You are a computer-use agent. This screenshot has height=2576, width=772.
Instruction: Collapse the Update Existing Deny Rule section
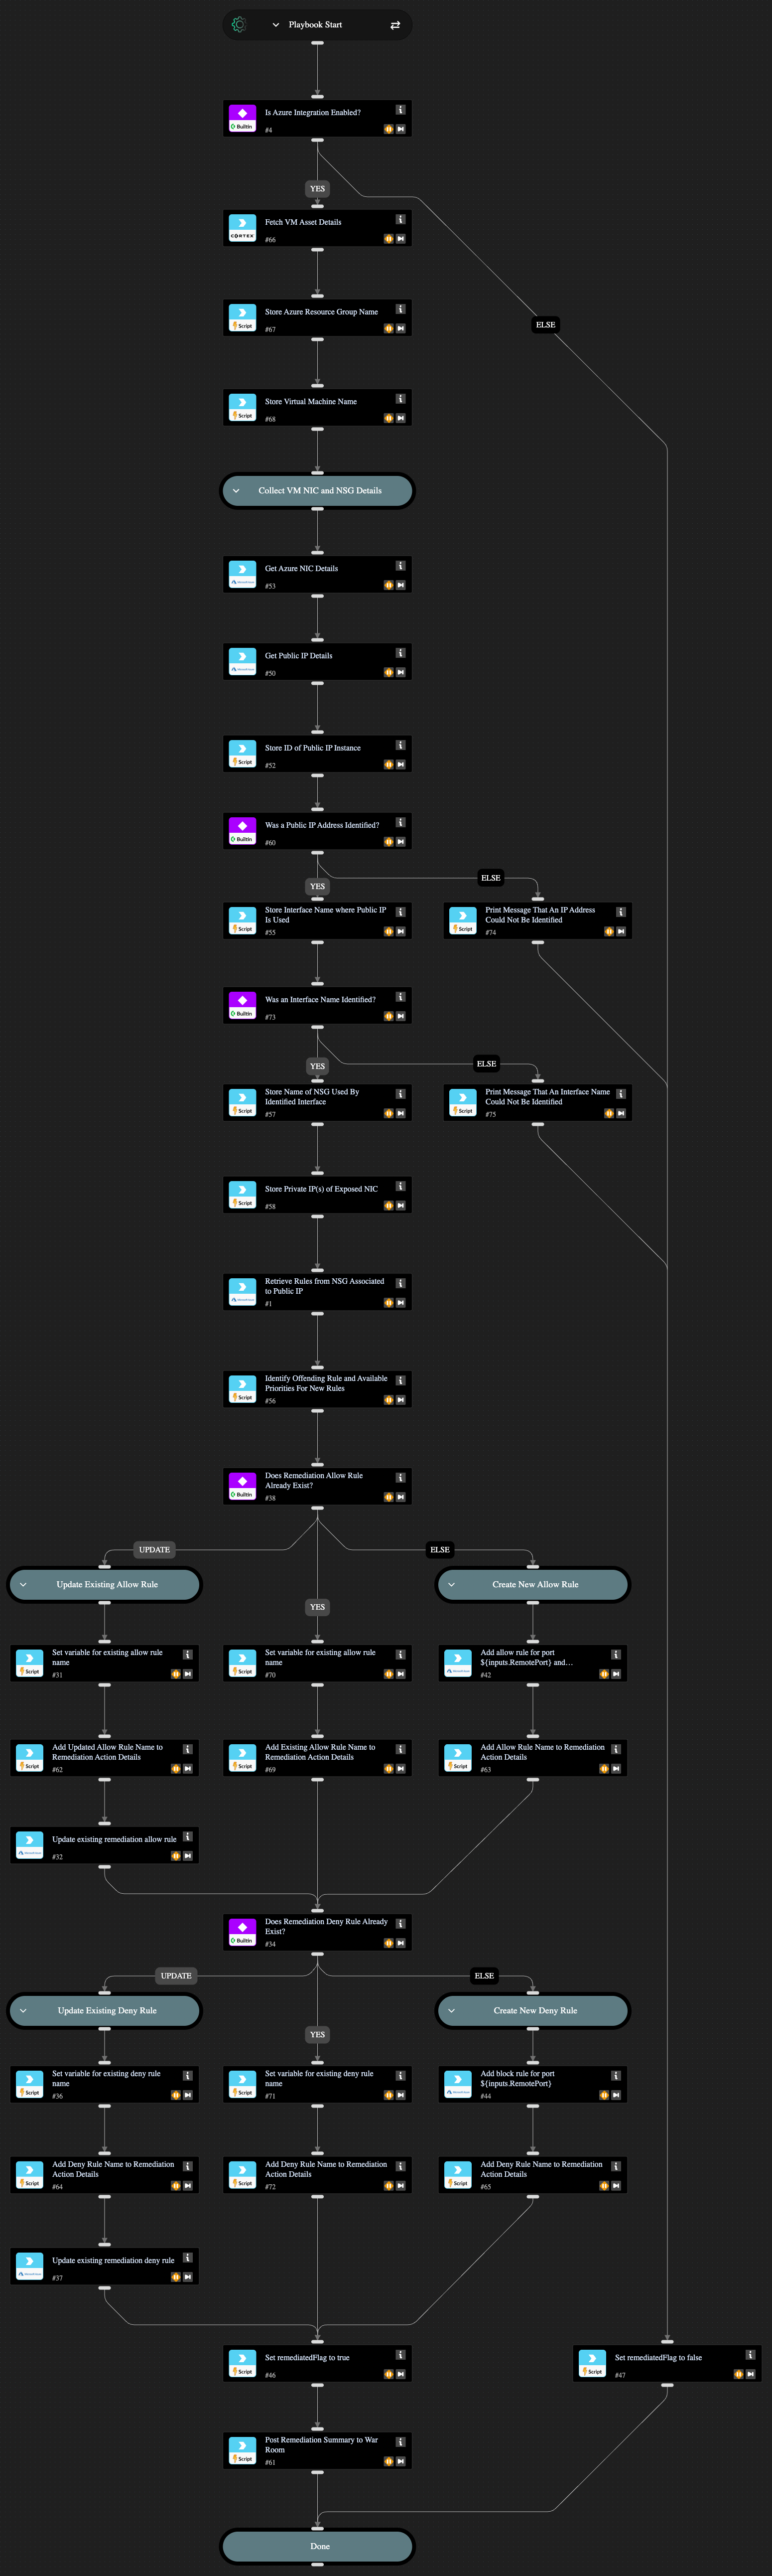[x=24, y=2011]
